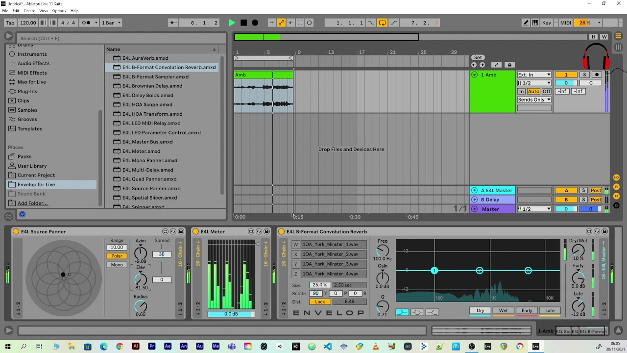
Task: Click the Next Locator arrow
Action: (482, 65)
